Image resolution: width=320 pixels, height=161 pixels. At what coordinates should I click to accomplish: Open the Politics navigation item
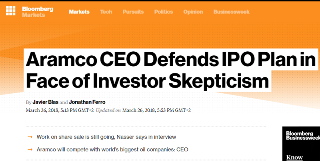(164, 12)
